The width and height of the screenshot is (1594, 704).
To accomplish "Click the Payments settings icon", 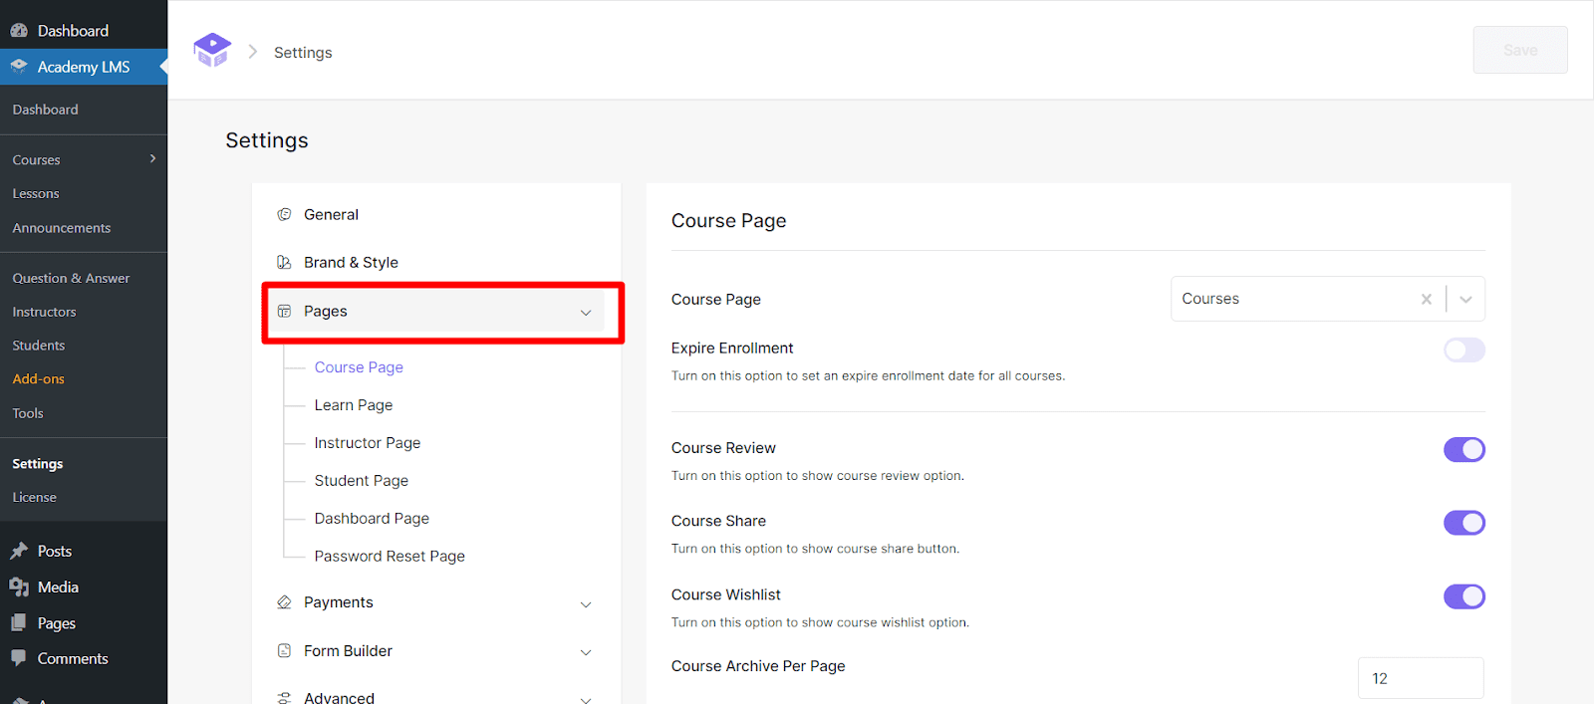I will [x=284, y=602].
